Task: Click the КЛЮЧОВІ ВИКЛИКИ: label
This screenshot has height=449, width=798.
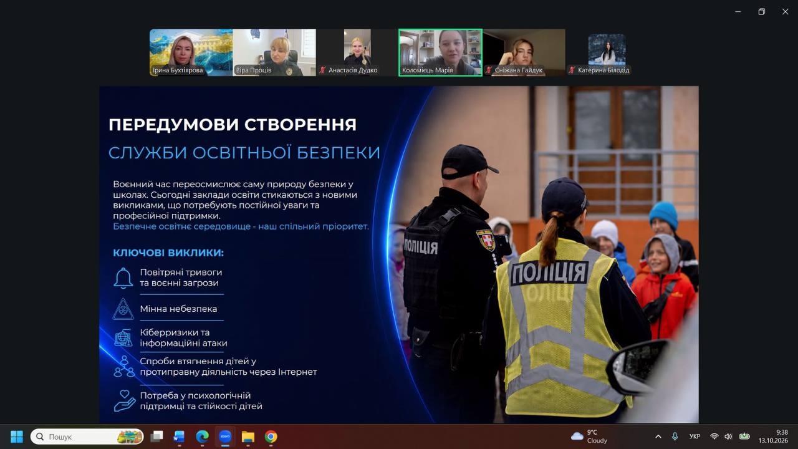Action: pyautogui.click(x=168, y=253)
